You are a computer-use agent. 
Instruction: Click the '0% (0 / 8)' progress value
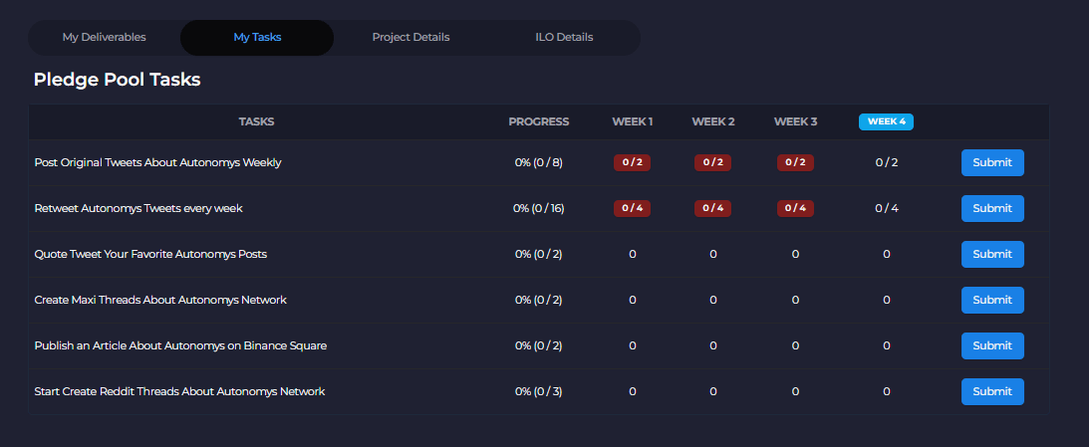pyautogui.click(x=538, y=162)
